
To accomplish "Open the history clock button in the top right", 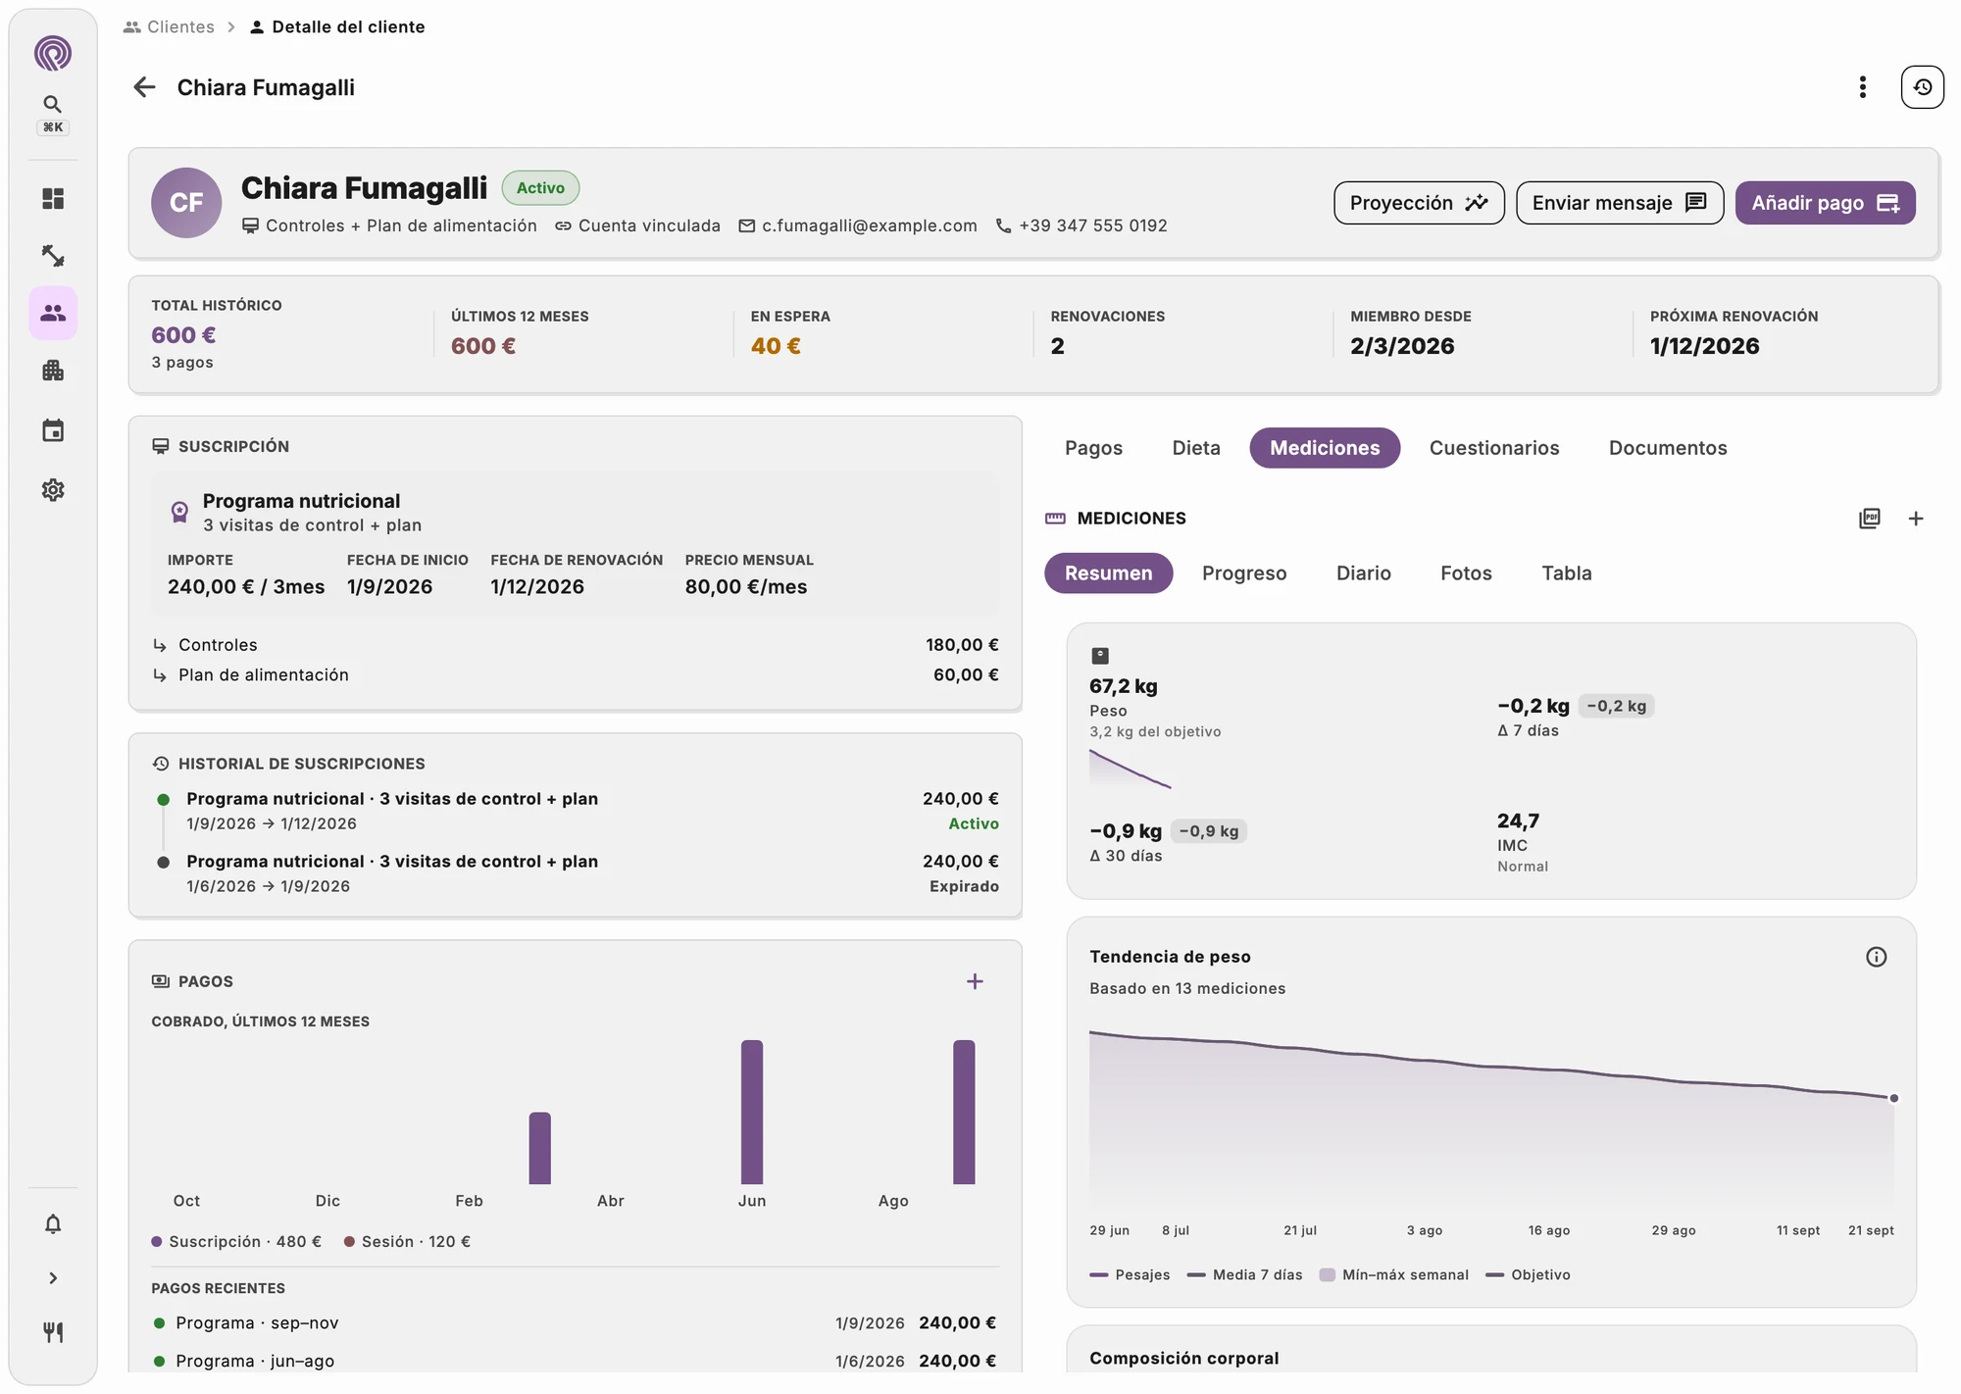I will point(1922,87).
